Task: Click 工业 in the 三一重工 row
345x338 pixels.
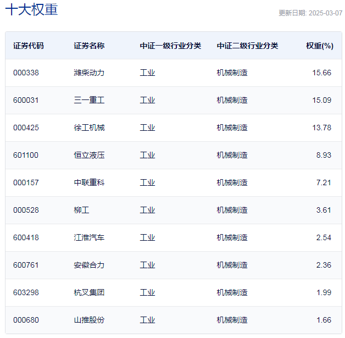Action: tap(147, 101)
